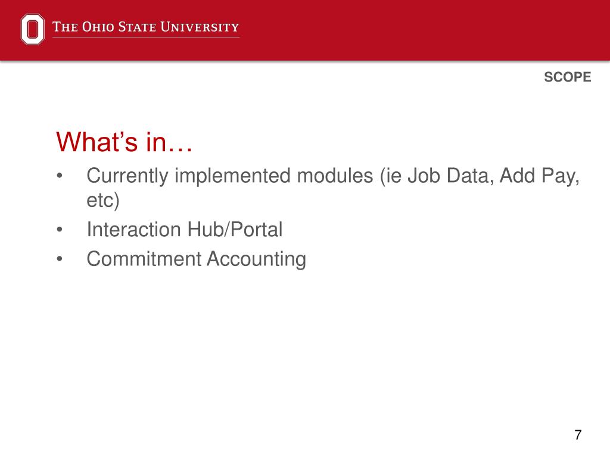Click the Commitment Accounting bullet line
Image resolution: width=610 pixels, height=457 pixels.
[x=197, y=259]
